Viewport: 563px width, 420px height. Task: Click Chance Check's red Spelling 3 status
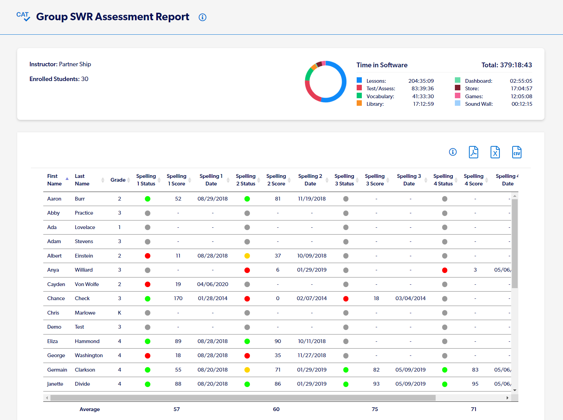(346, 299)
